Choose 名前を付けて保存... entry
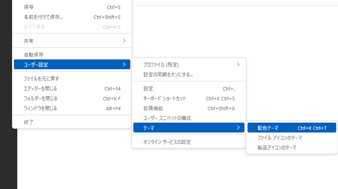Image resolution: width=338 pixels, height=189 pixels. pyautogui.click(x=72, y=17)
